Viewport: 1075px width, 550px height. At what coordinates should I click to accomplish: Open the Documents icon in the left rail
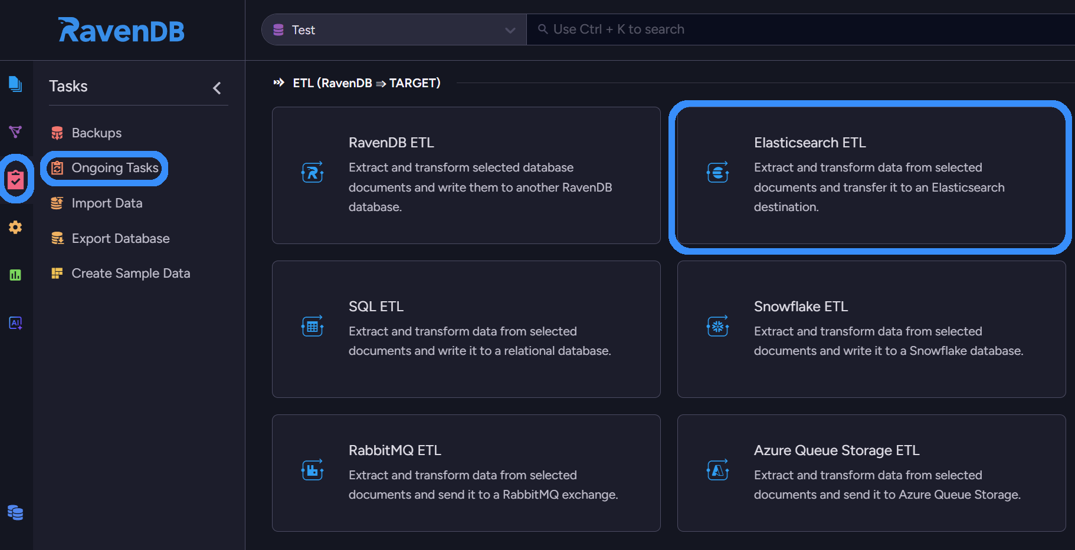15,84
